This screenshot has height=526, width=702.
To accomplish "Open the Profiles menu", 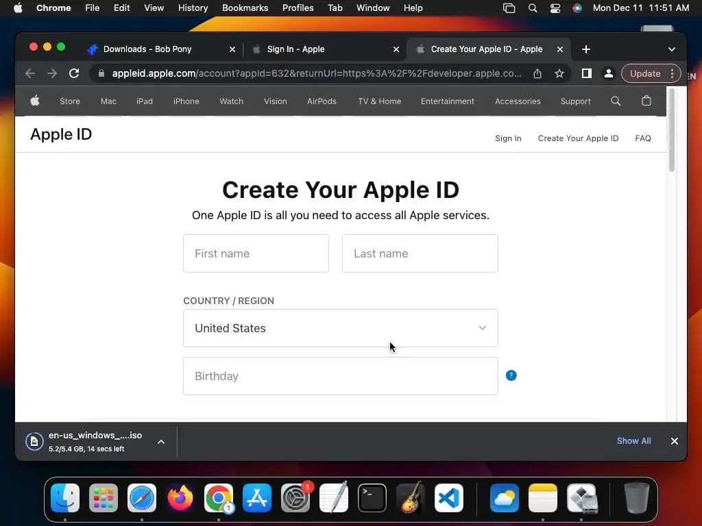I will tap(298, 8).
